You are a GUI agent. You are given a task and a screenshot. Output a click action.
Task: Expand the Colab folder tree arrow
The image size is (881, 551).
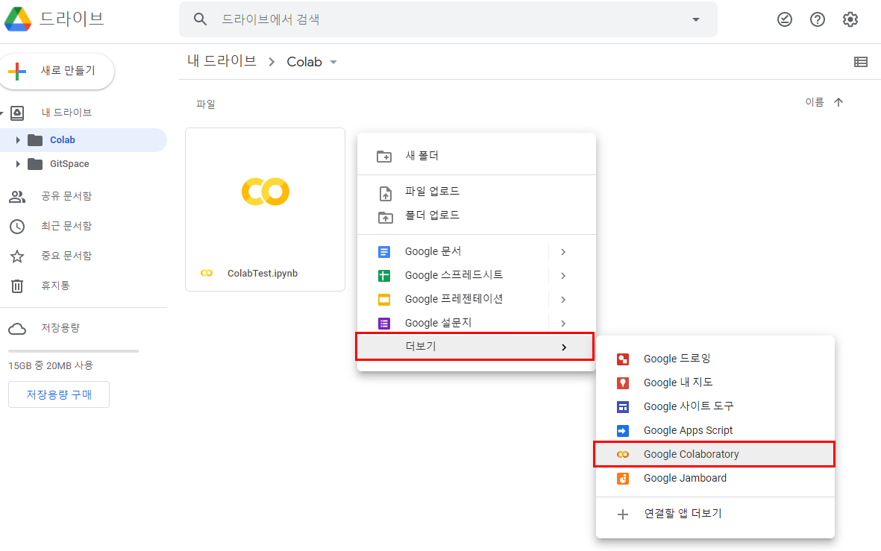click(x=17, y=140)
